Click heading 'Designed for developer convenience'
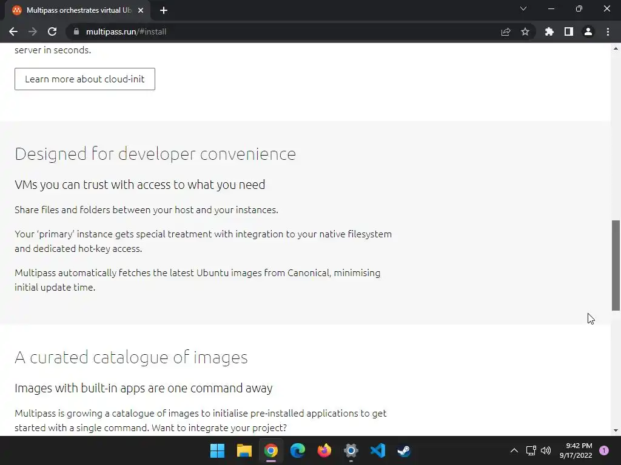The height and width of the screenshot is (465, 621). (155, 154)
